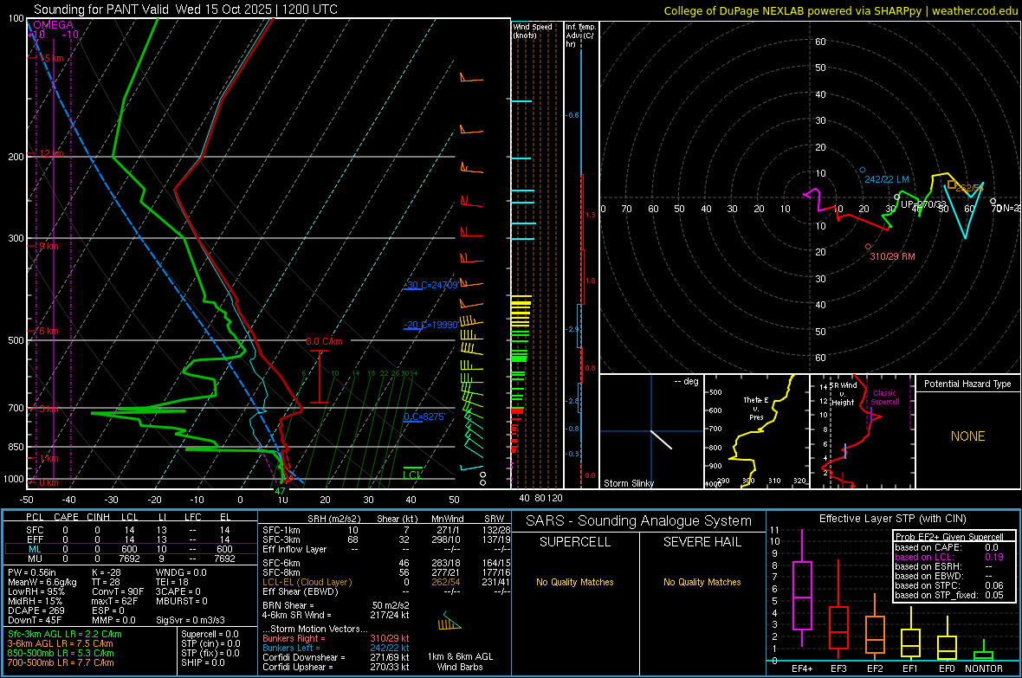1022x678 pixels.
Task: Click the 'based on STP_fixed:' row
Action: coord(949,595)
